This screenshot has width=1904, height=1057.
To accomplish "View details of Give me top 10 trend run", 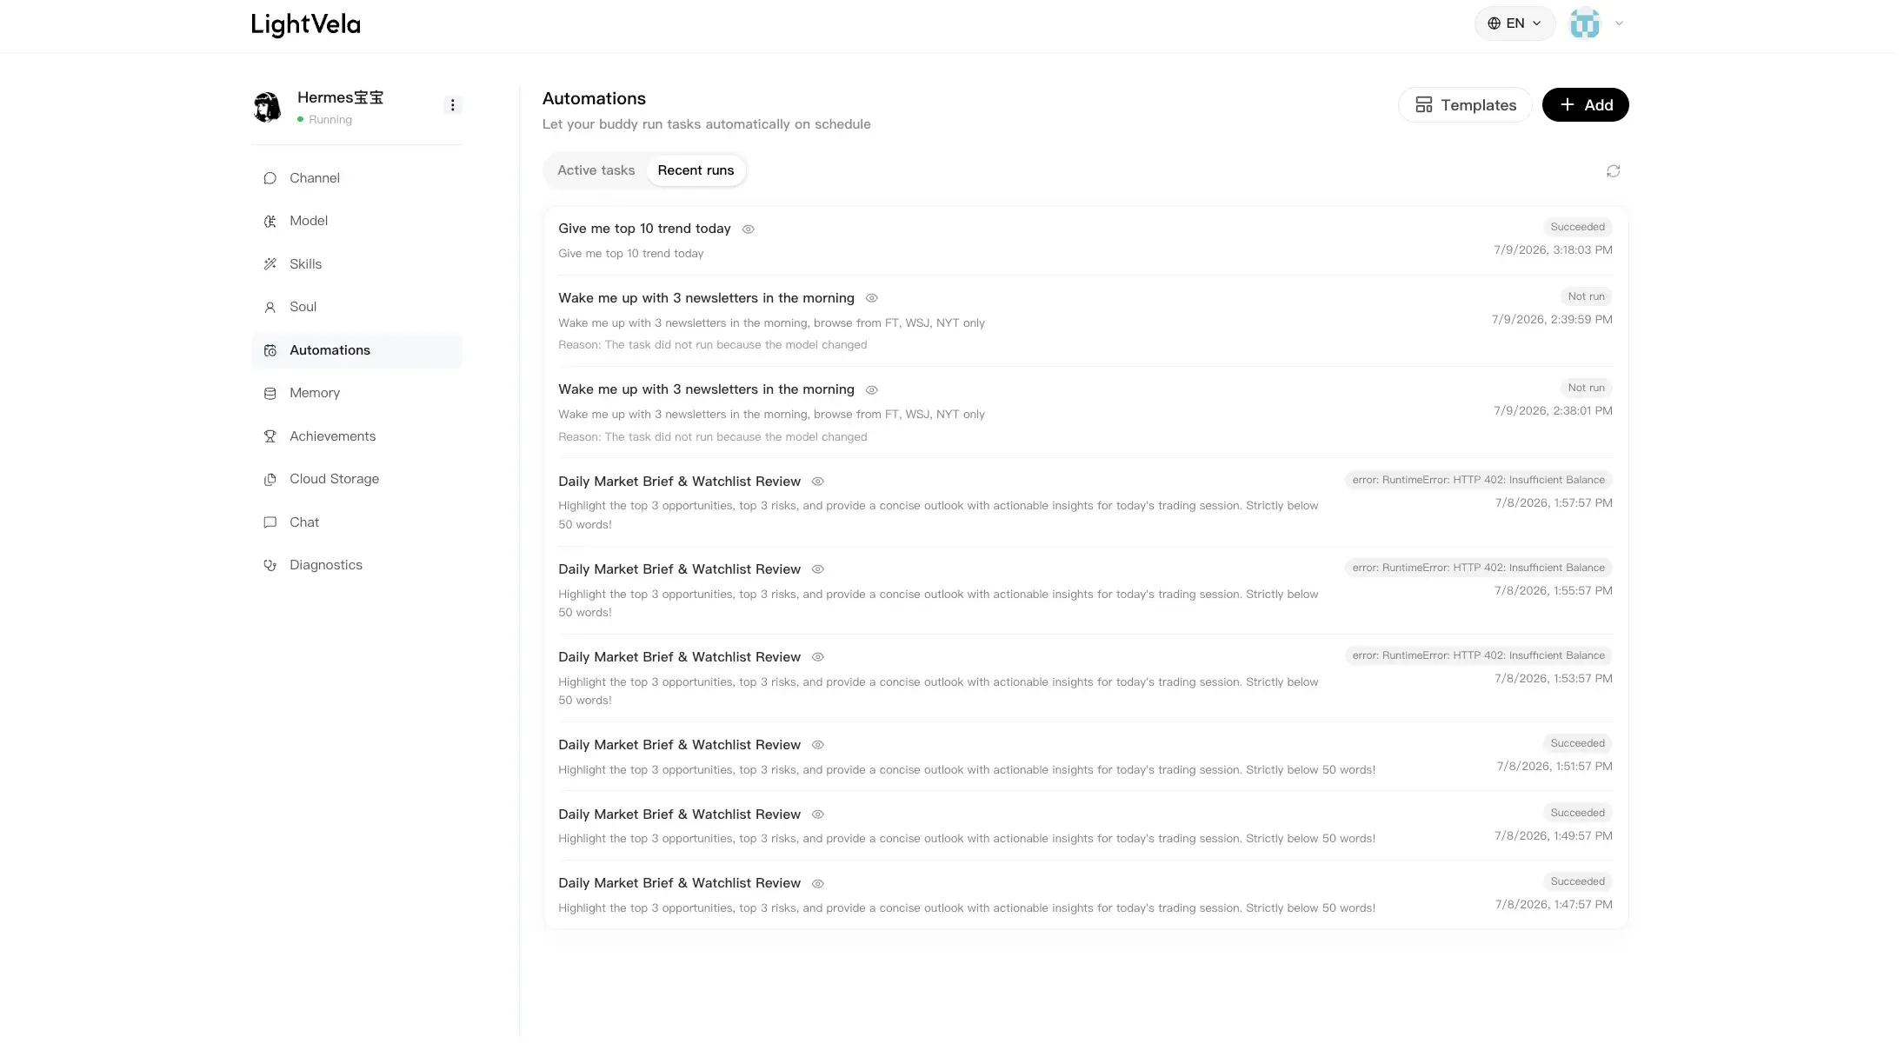I will tap(748, 229).
